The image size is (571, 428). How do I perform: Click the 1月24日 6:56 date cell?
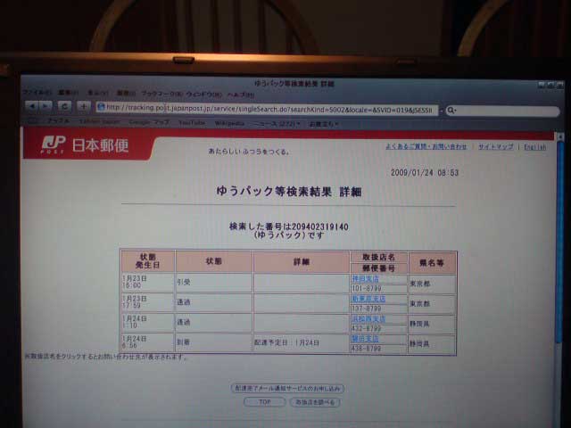tap(147, 342)
